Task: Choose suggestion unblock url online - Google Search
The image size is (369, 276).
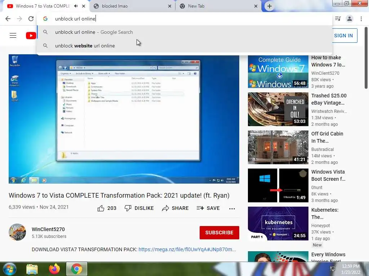Action: pos(184,32)
